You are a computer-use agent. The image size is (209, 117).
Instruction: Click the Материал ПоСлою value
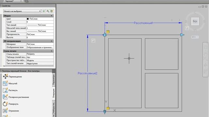40,44
